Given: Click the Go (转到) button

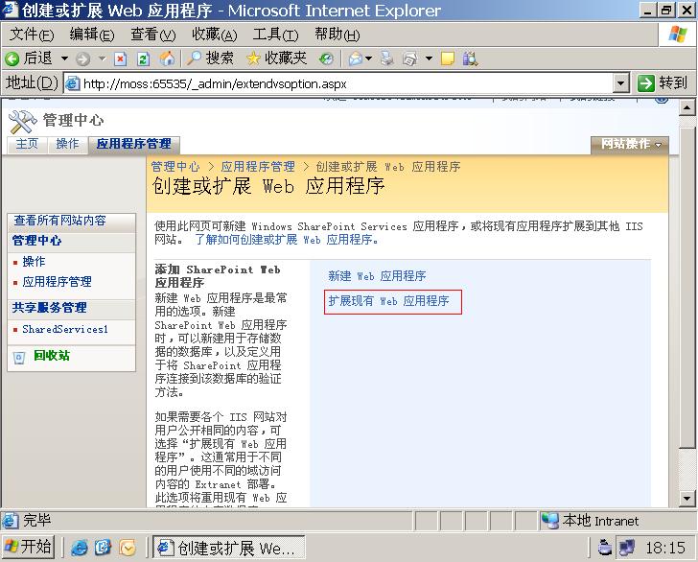Looking at the screenshot, I should [x=663, y=82].
